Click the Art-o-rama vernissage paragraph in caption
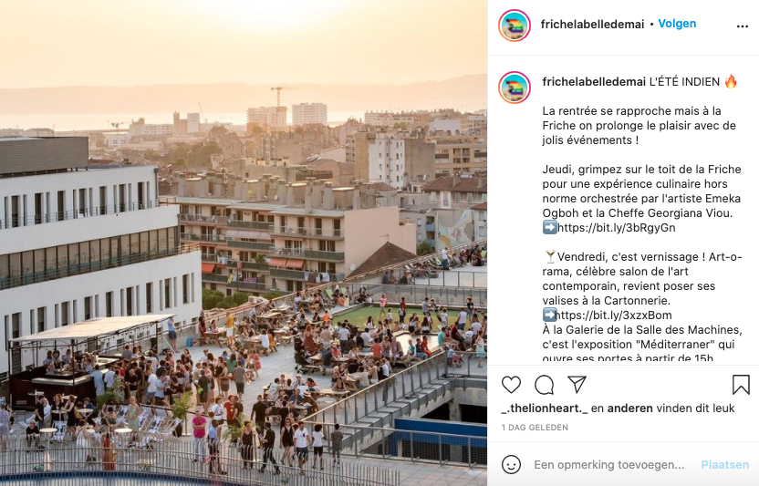 642,278
